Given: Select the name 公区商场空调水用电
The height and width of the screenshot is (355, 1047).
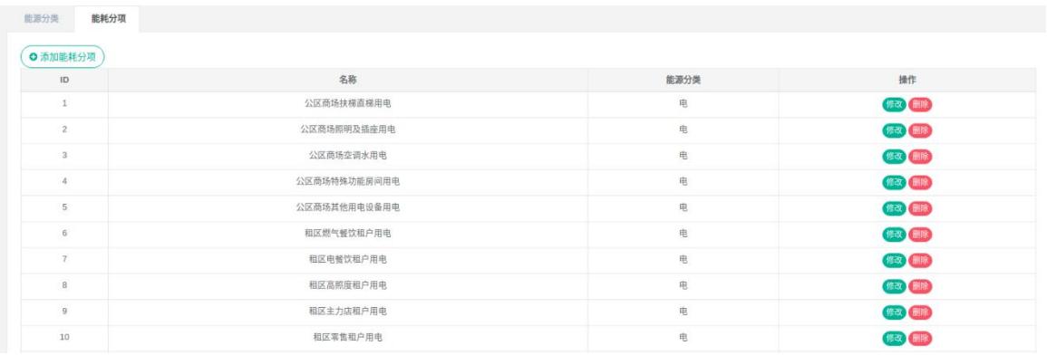Looking at the screenshot, I should (348, 156).
